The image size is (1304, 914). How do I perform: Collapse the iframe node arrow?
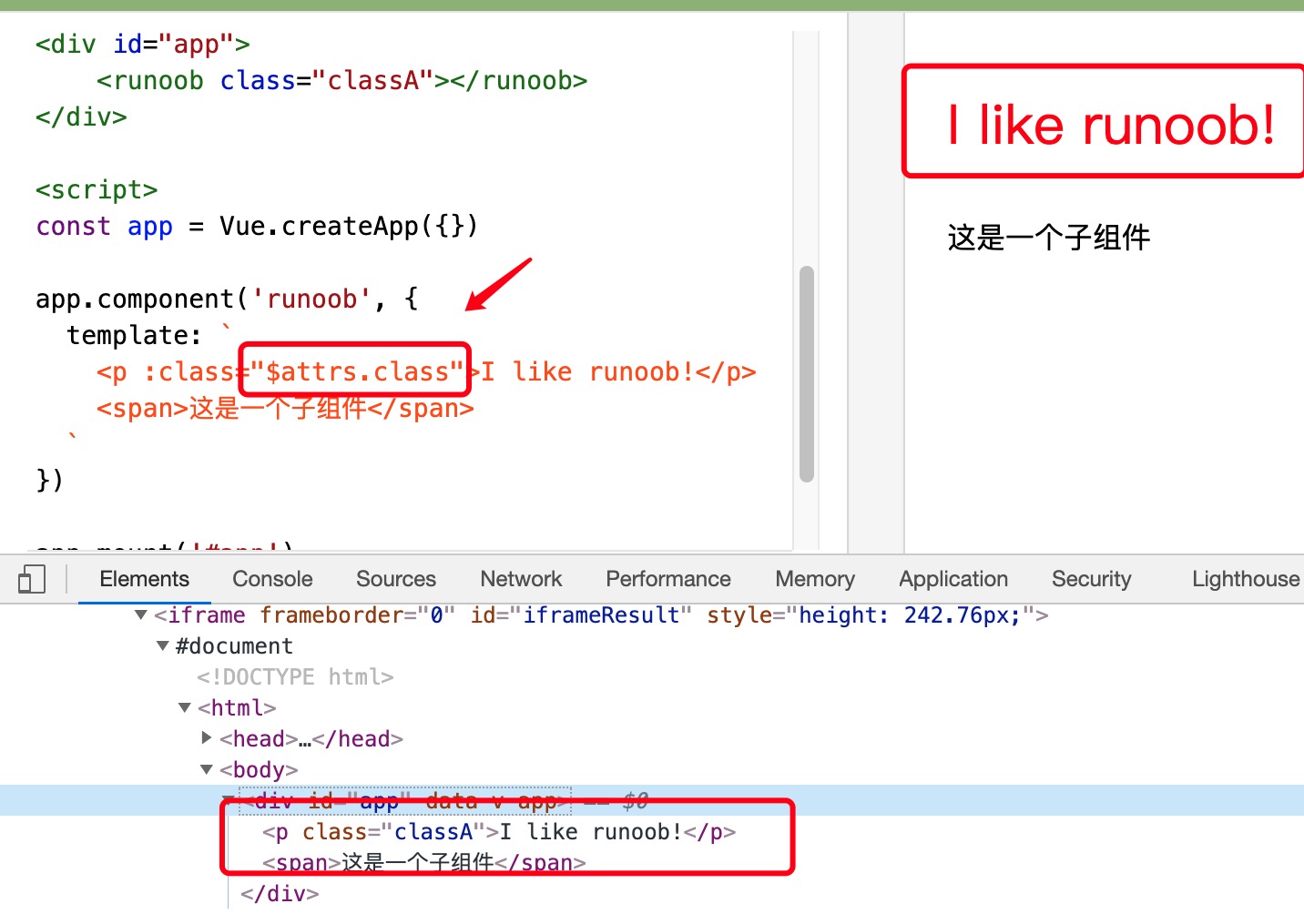tap(141, 615)
